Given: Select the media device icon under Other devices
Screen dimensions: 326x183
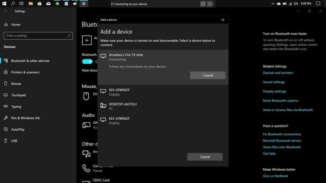Looking at the screenshot, I should (x=86, y=154).
